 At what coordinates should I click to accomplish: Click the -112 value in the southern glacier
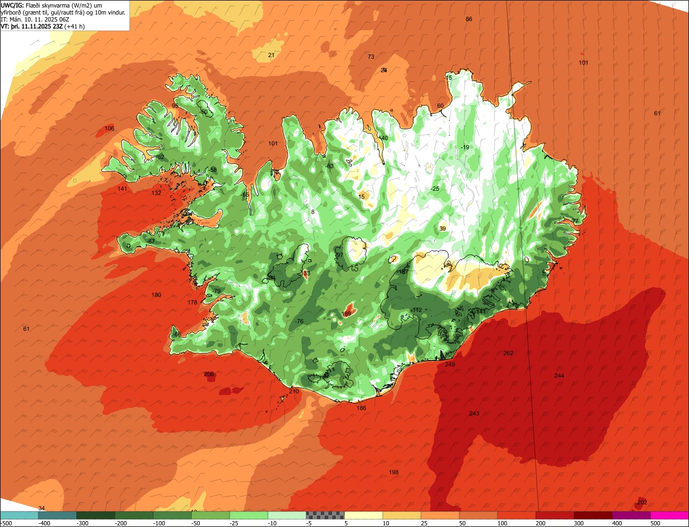(x=417, y=310)
